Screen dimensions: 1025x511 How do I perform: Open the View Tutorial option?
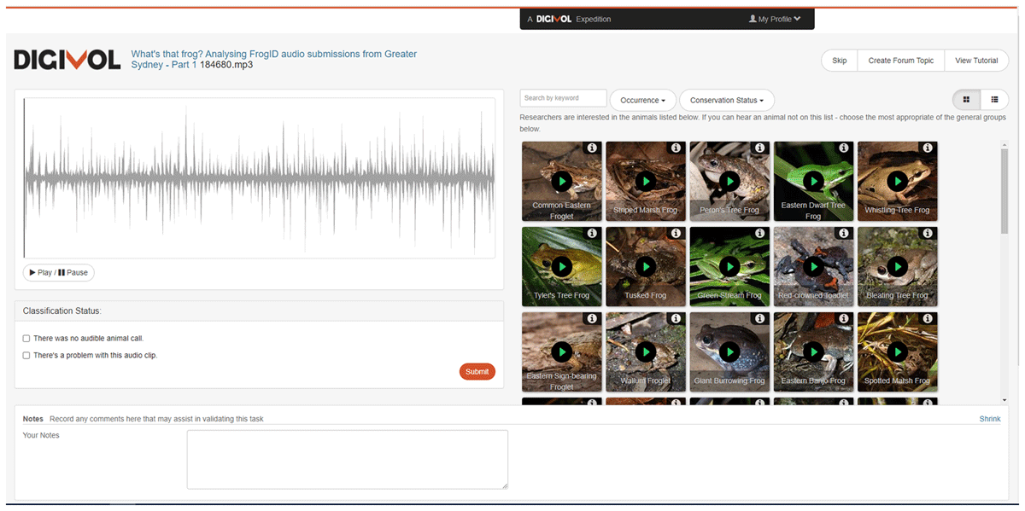[975, 61]
